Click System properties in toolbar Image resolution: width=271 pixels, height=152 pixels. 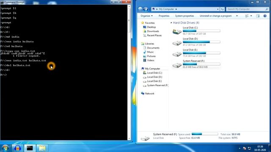click(185, 16)
